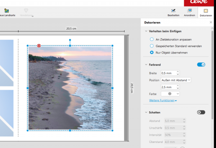The width and height of the screenshot is (216, 148).
Task: Select An Zieldekoration anpassen option
Action: [x=152, y=39]
